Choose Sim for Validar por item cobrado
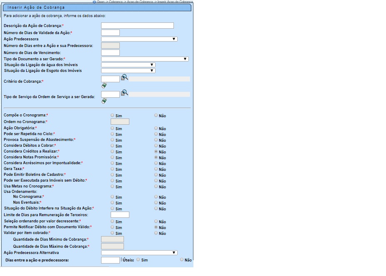The height and width of the screenshot is (276, 386). (112, 233)
